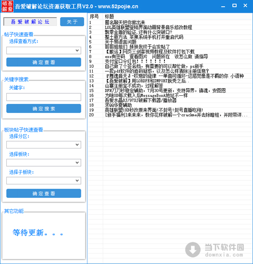
Task: Minimize the window
Action: click(223, 6)
